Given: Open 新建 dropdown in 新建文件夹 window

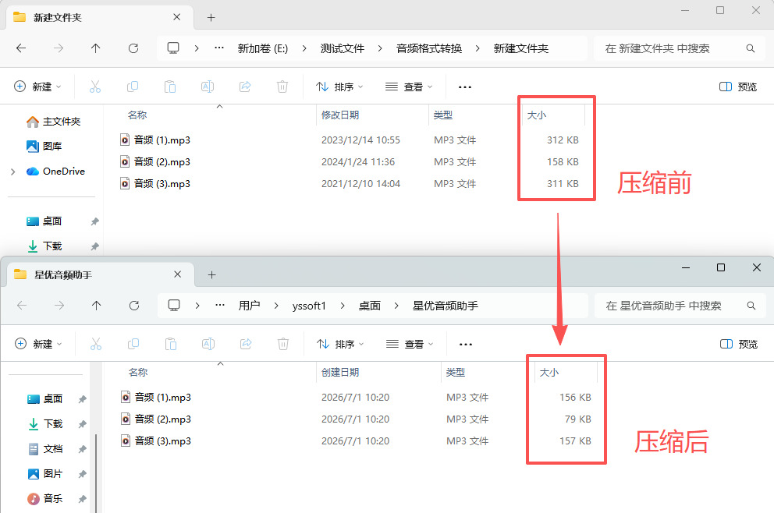Looking at the screenshot, I should tap(38, 87).
